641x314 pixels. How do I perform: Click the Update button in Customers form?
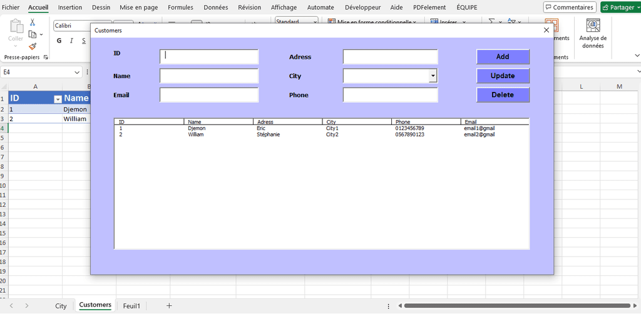pos(503,76)
